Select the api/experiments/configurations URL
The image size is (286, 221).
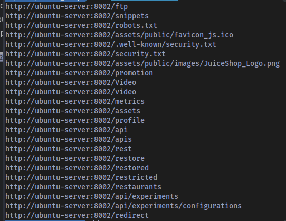[123, 206]
